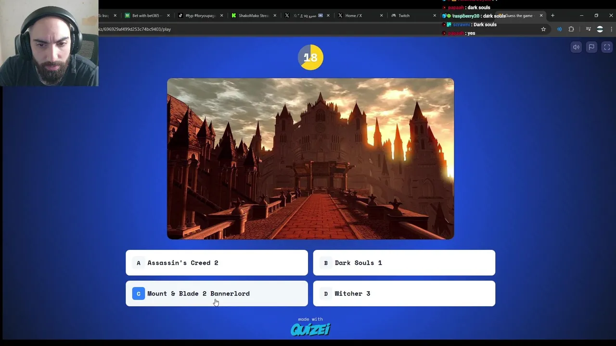
Task: Close the ShakoMako Stream tab
Action: pyautogui.click(x=275, y=15)
